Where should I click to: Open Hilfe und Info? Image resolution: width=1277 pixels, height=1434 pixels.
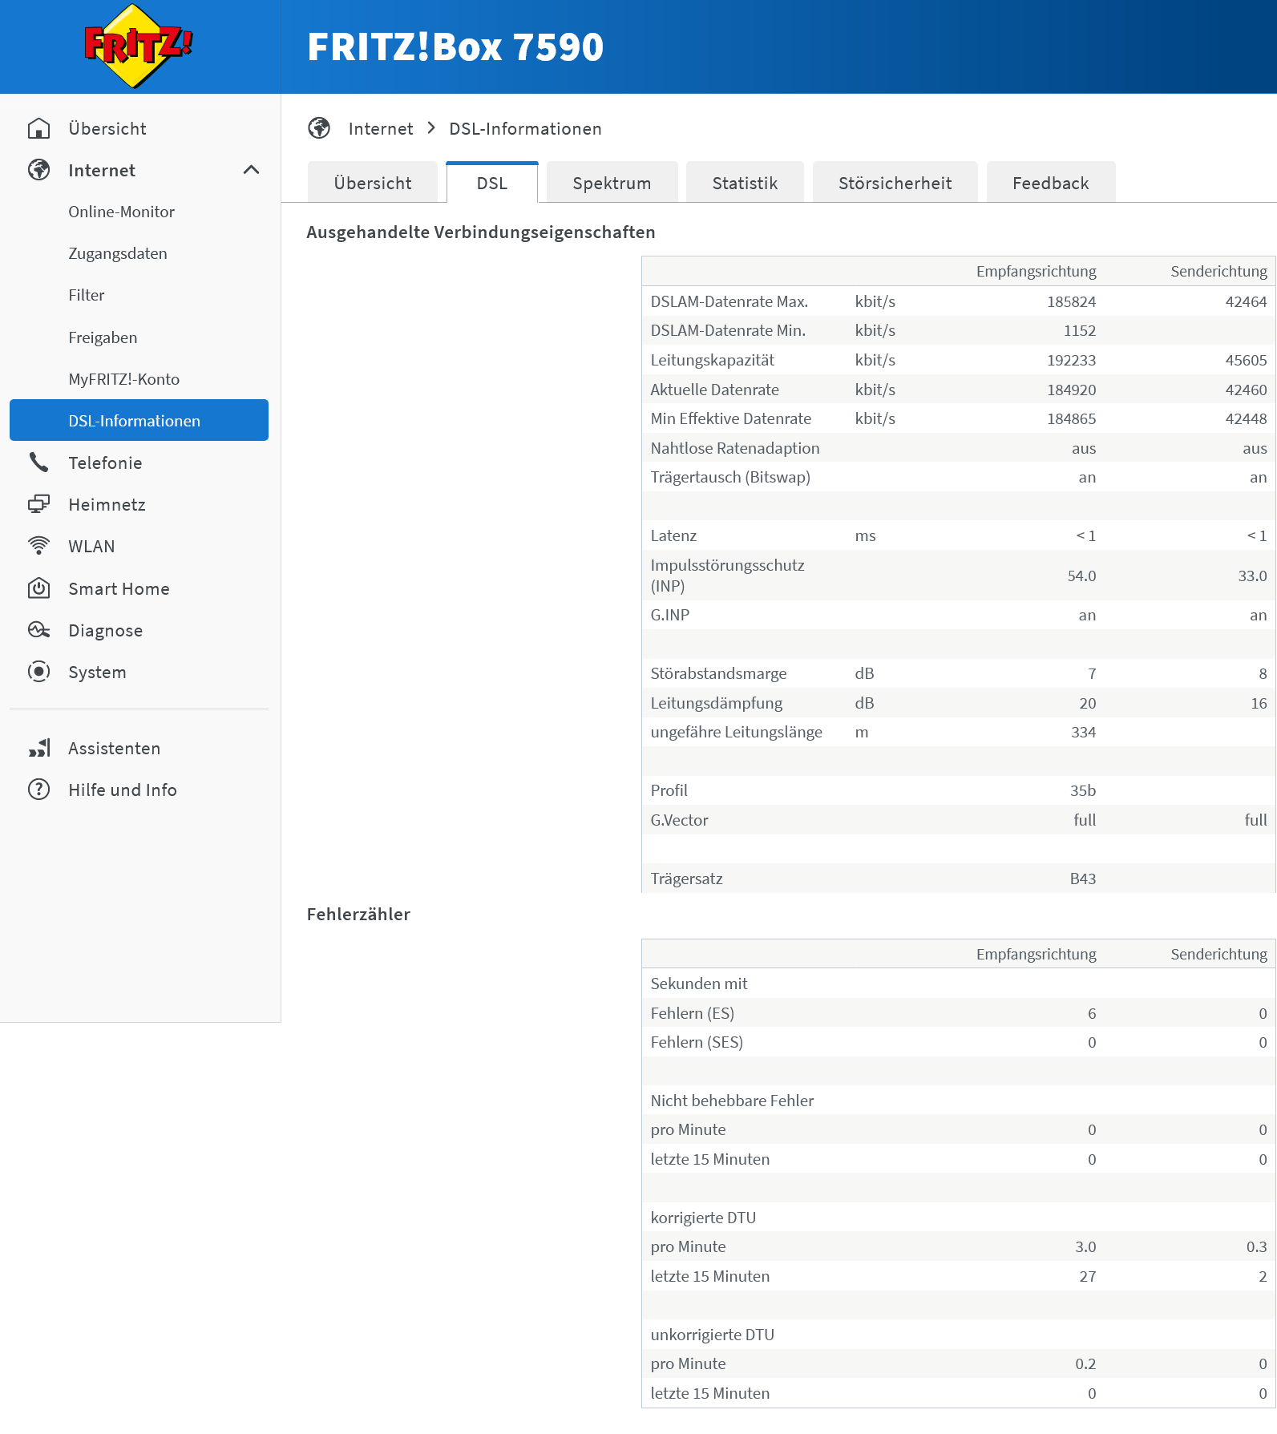[122, 790]
